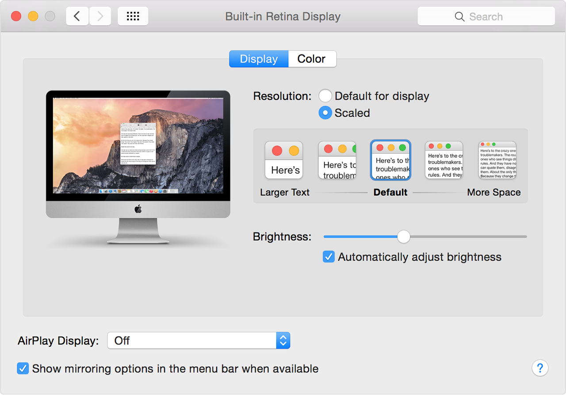Open the AirPlay Display dropdown
566x395 pixels.
283,340
